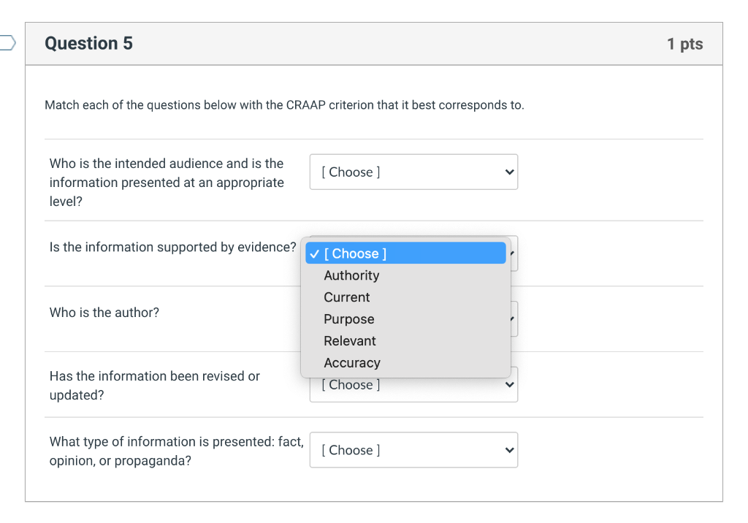748x523 pixels.
Task: Click the 'Who is the author?' prompt
Action: [104, 313]
